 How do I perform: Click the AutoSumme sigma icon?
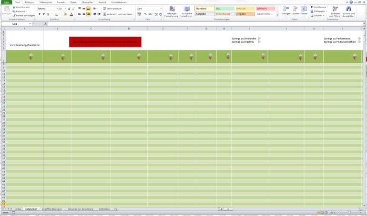(312, 7)
